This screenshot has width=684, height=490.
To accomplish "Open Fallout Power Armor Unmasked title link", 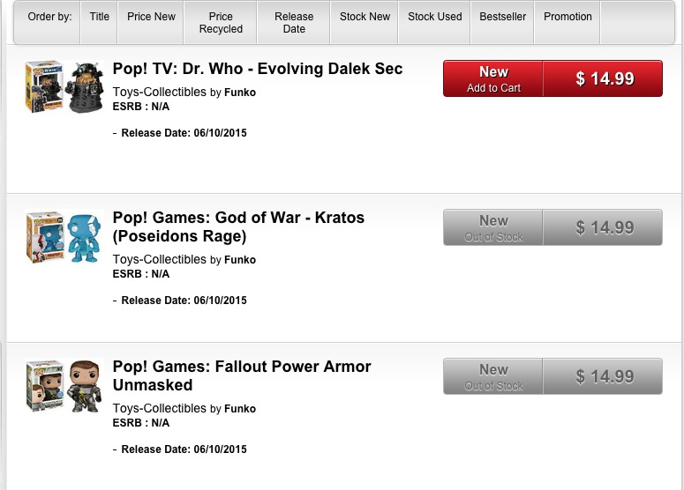I will pos(242,375).
